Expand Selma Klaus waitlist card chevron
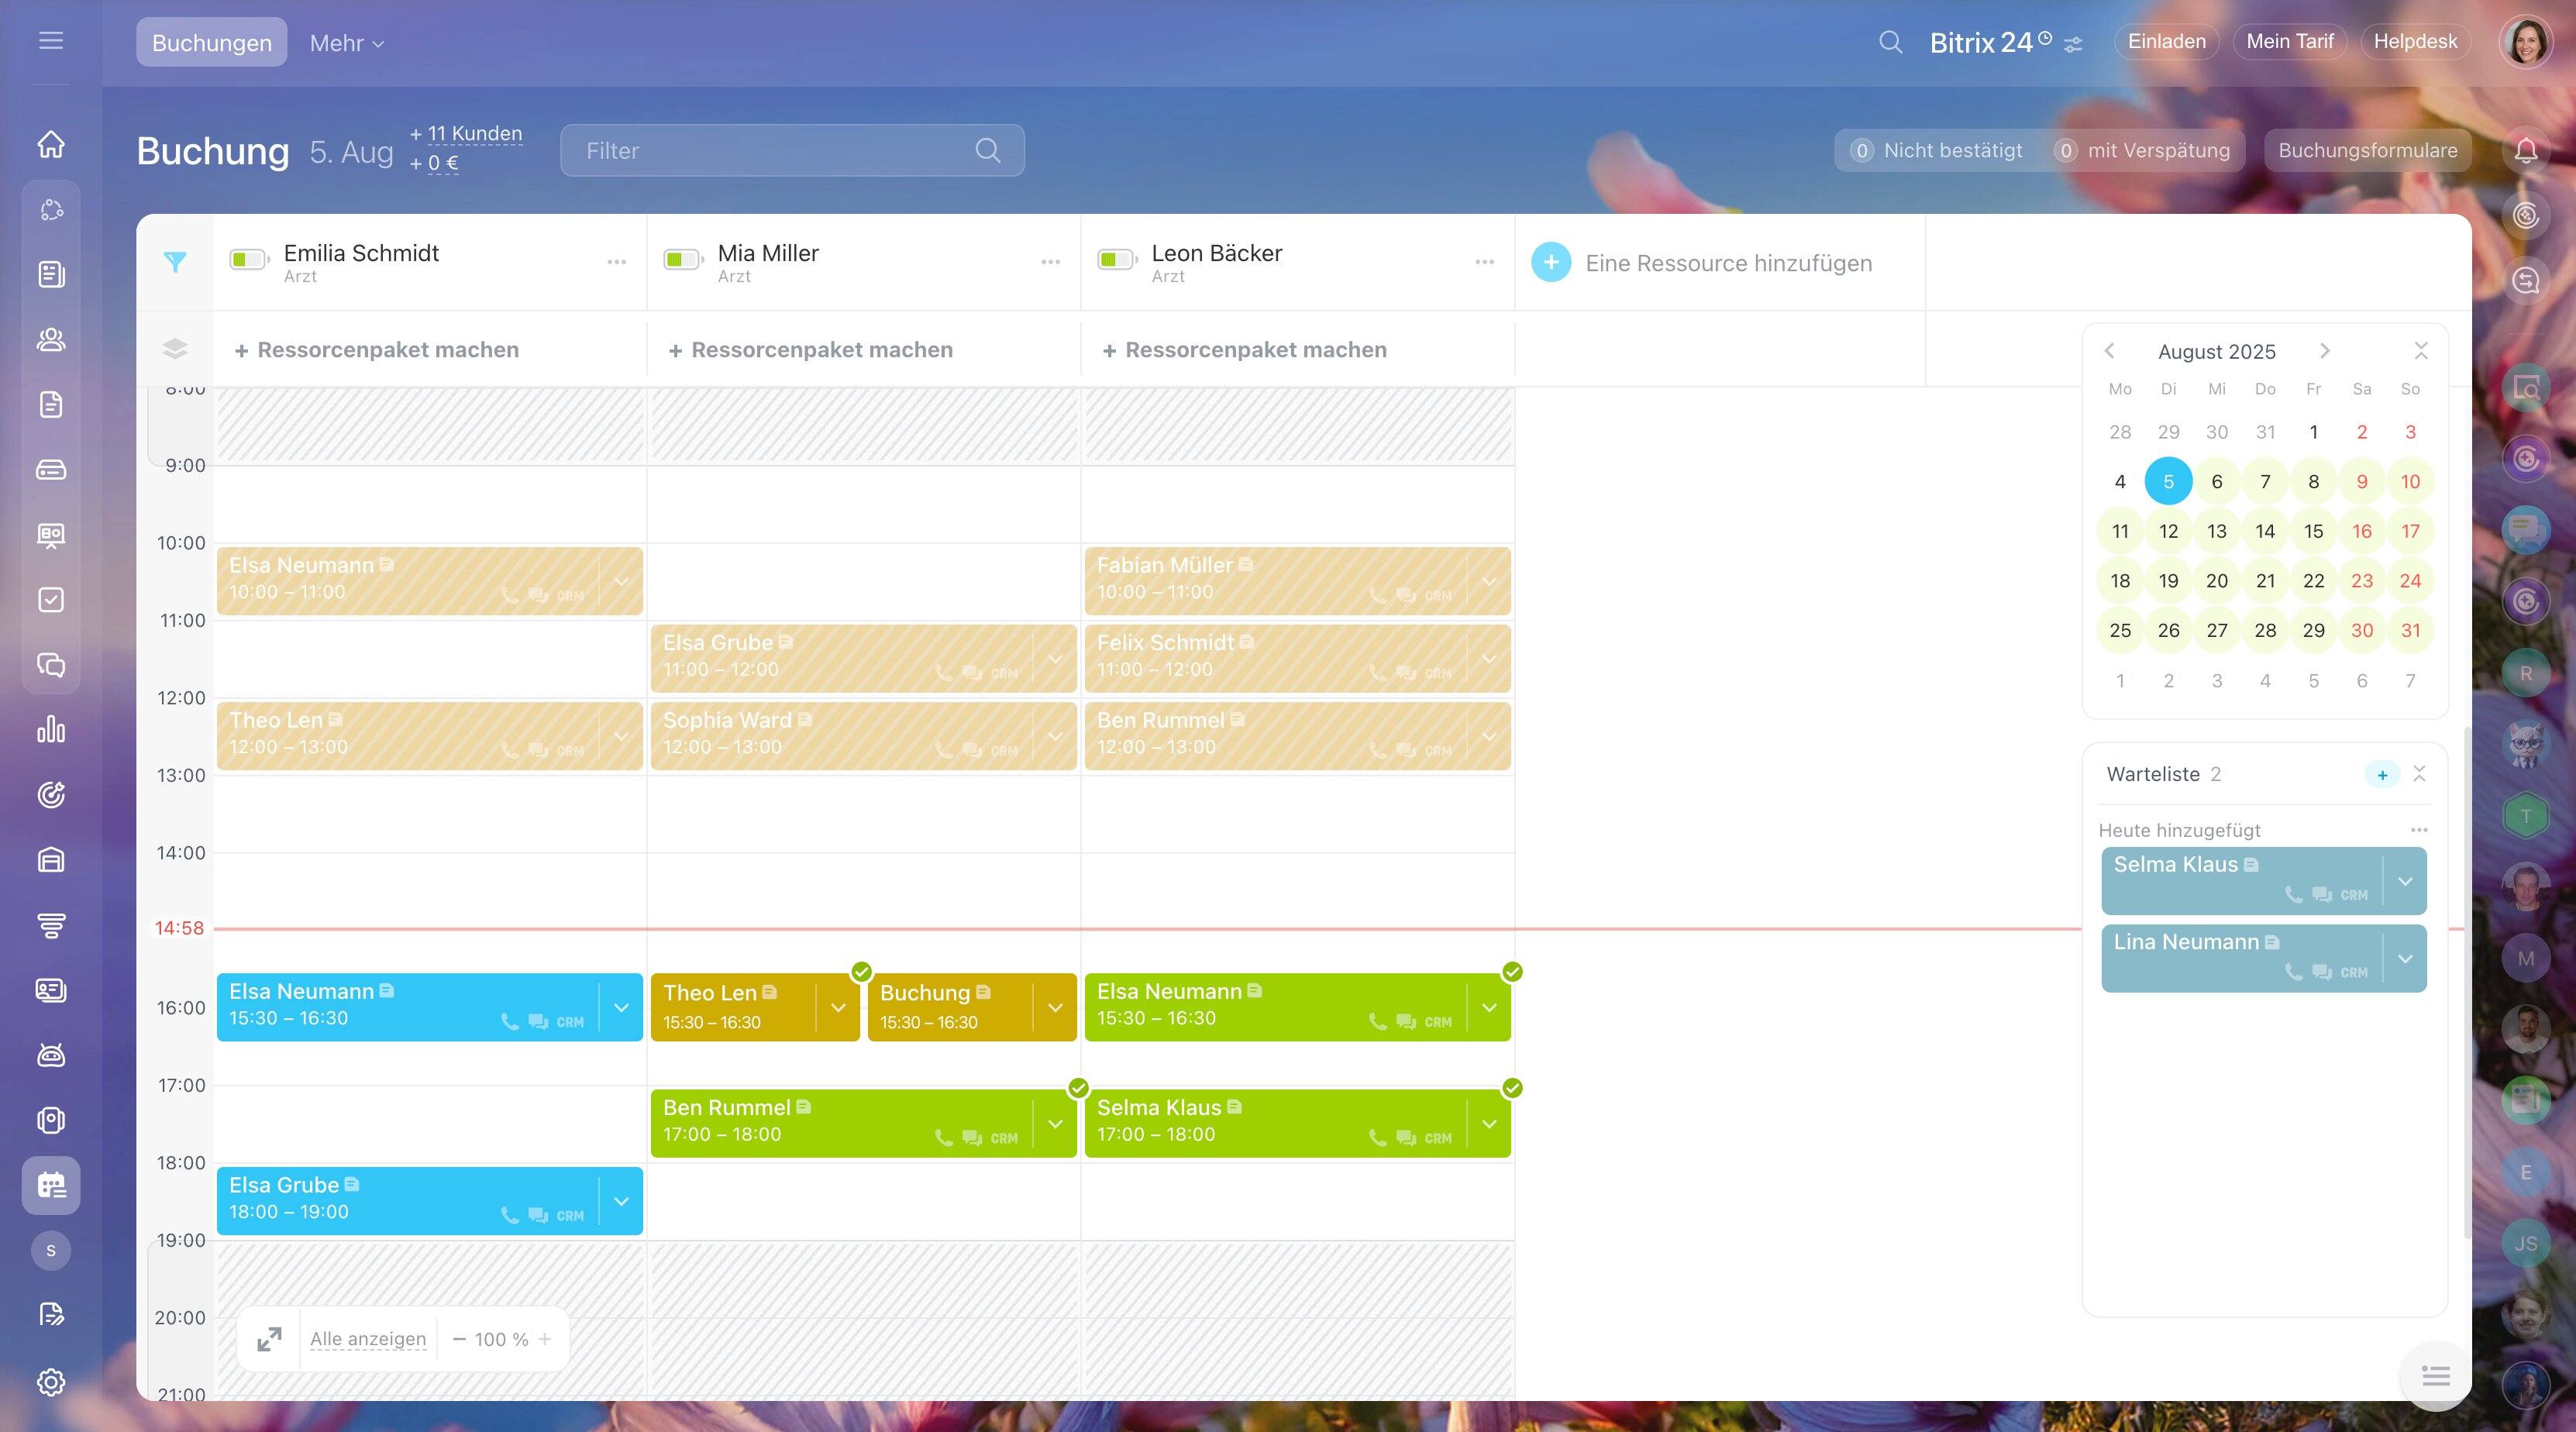This screenshot has width=2576, height=1432. [2405, 881]
